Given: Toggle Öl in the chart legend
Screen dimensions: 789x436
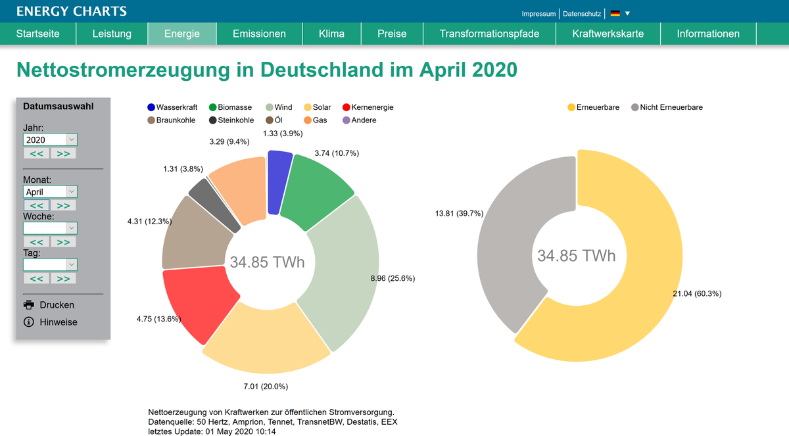Looking at the screenshot, I should point(274,120).
